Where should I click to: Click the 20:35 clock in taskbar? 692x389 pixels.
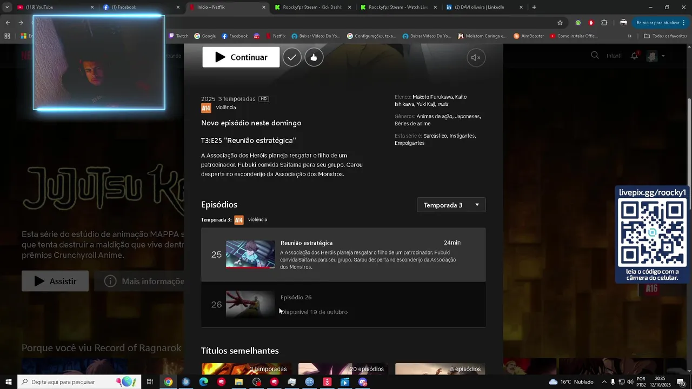(660, 382)
